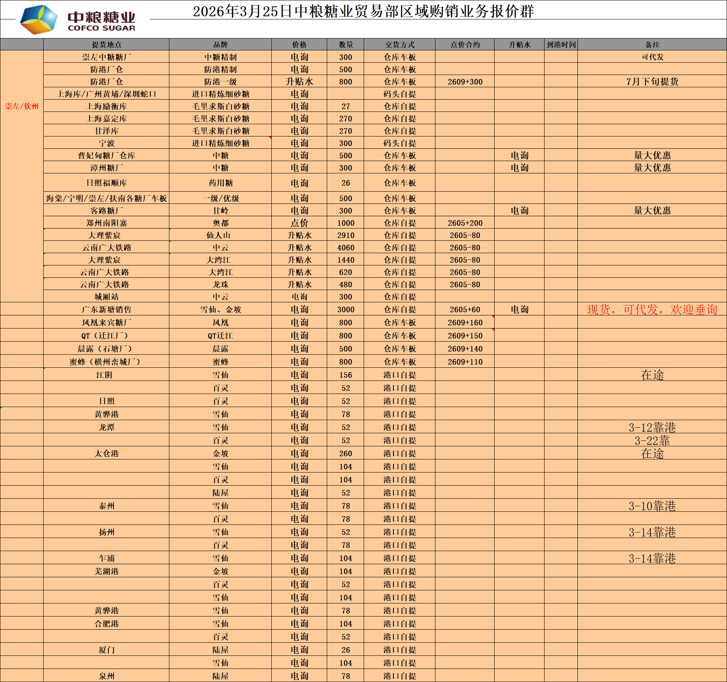Select the 2026年3月25日 report title
727x682 pixels.
pyautogui.click(x=363, y=11)
